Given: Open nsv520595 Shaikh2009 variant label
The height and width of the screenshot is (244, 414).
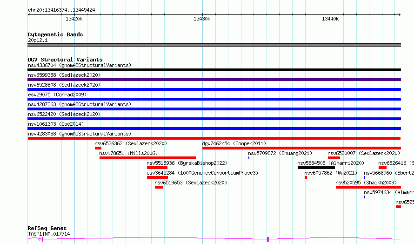Looking at the screenshot, I should (366, 183).
